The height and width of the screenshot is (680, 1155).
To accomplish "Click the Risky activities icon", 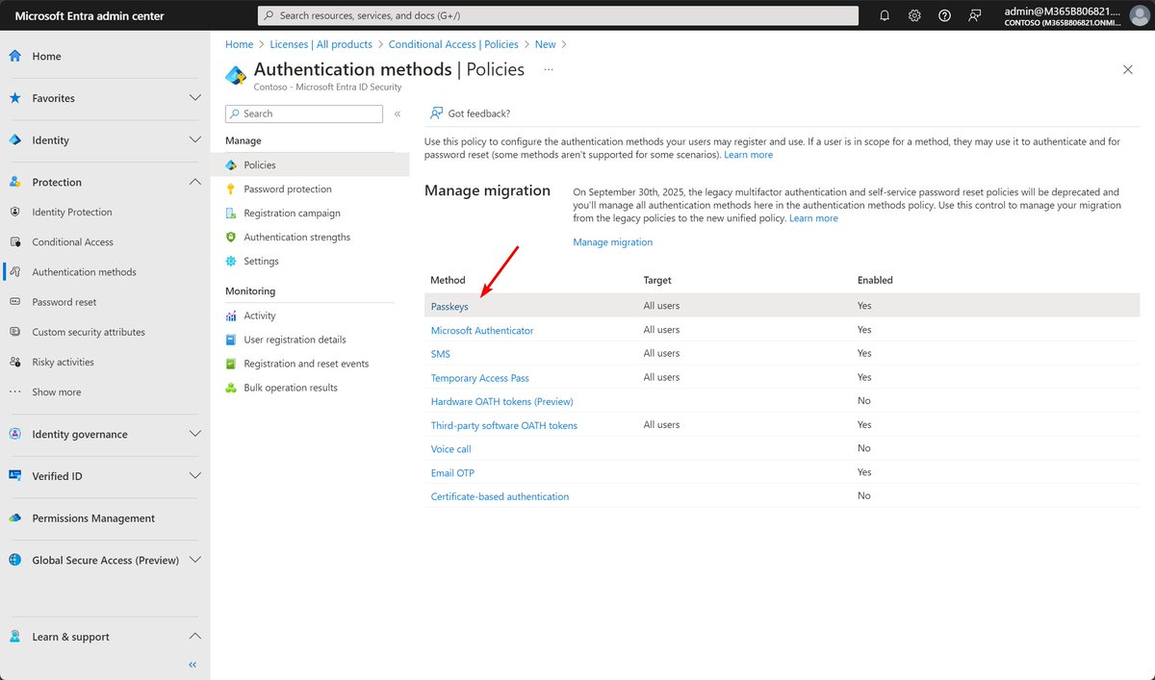I will click(14, 362).
